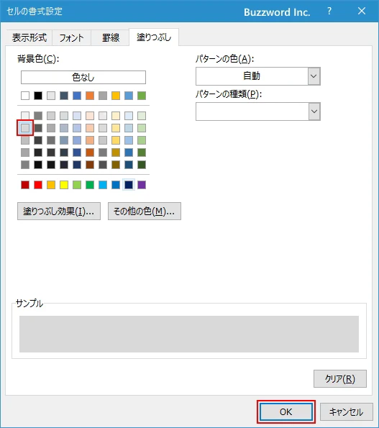This screenshot has height=428, width=379.
Task: Pick pale green swatch in first shade row
Action: pyautogui.click(x=142, y=116)
